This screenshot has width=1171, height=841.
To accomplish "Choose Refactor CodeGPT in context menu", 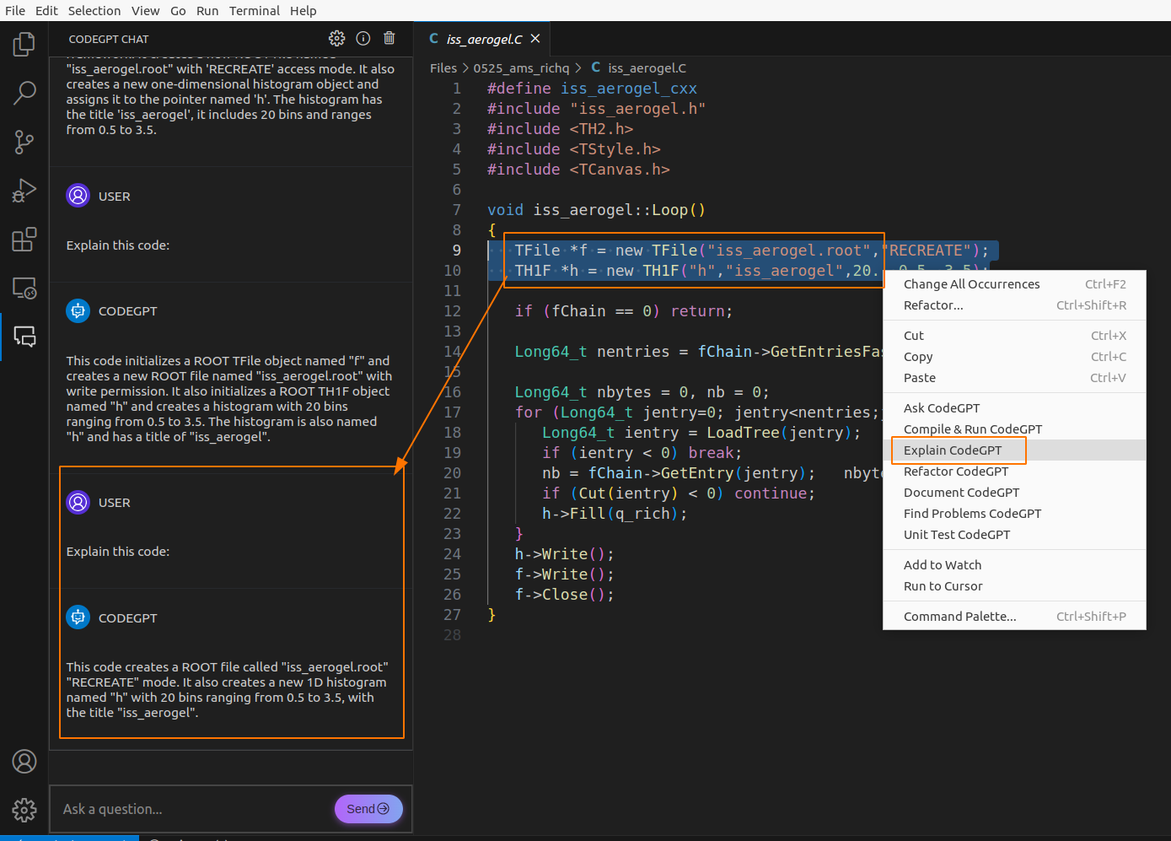I will click(1014, 472).
